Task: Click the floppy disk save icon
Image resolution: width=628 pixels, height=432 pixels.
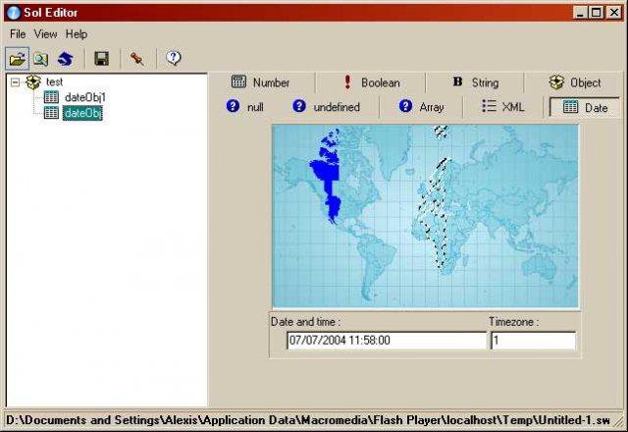Action: coord(101,59)
